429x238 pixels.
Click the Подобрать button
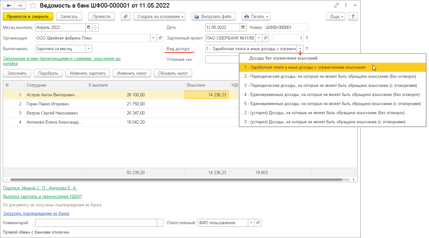(48, 73)
